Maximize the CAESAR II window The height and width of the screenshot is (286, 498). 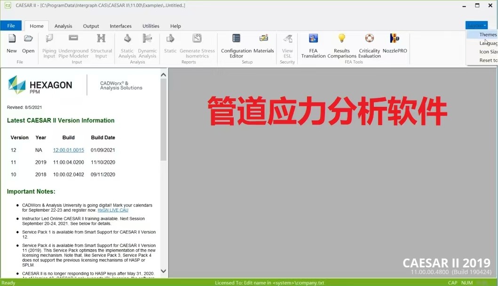click(477, 5)
